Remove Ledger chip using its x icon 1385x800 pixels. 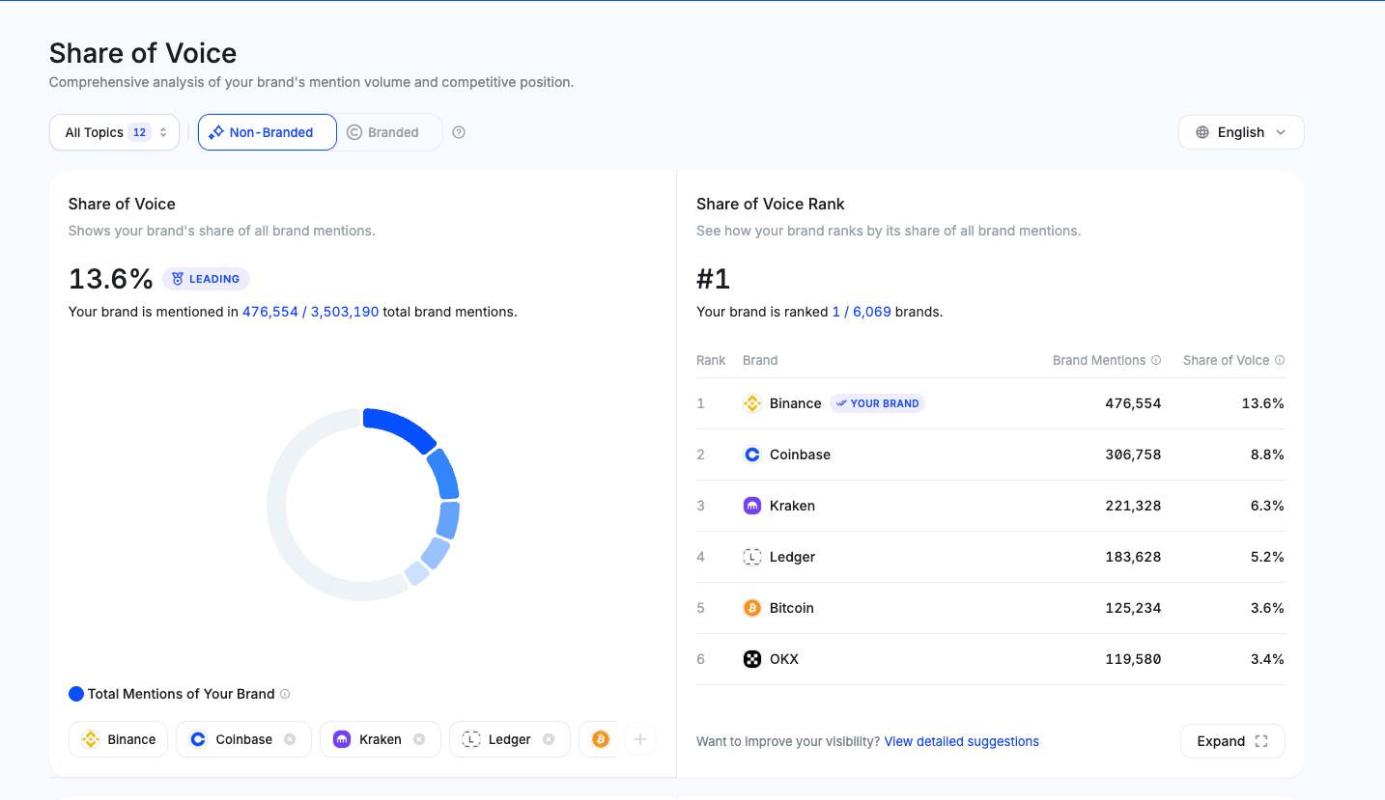tap(549, 739)
